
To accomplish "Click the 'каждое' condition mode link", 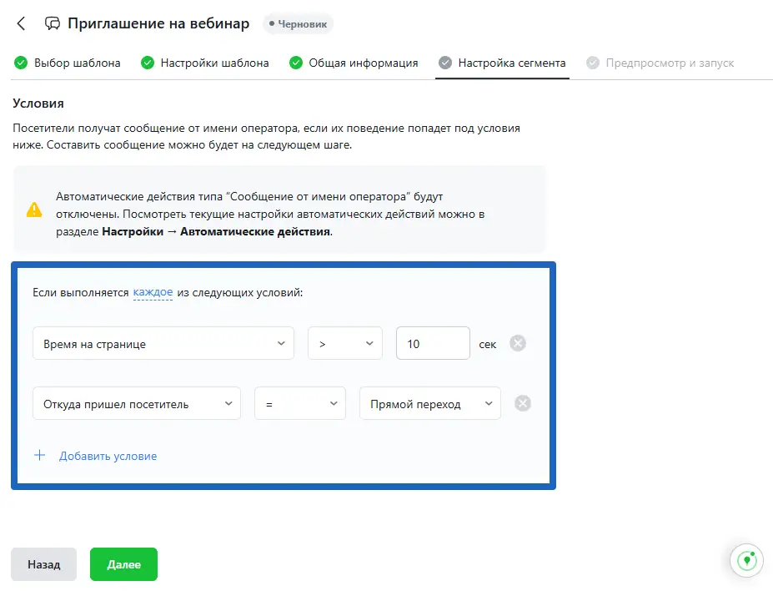I will [x=153, y=293].
